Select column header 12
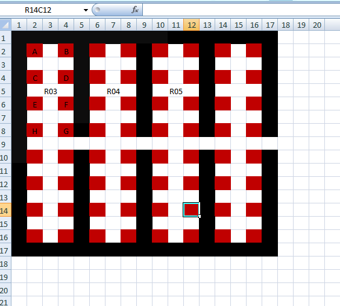This screenshot has height=306, width=340. 192,25
